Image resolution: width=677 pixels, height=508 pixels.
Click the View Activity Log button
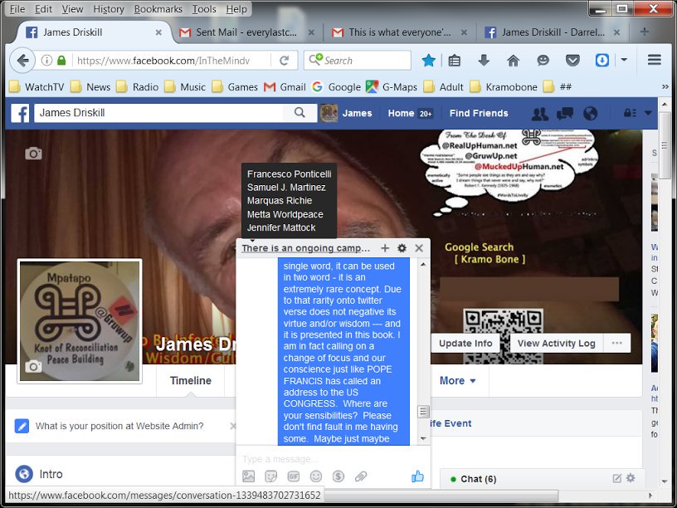click(557, 343)
